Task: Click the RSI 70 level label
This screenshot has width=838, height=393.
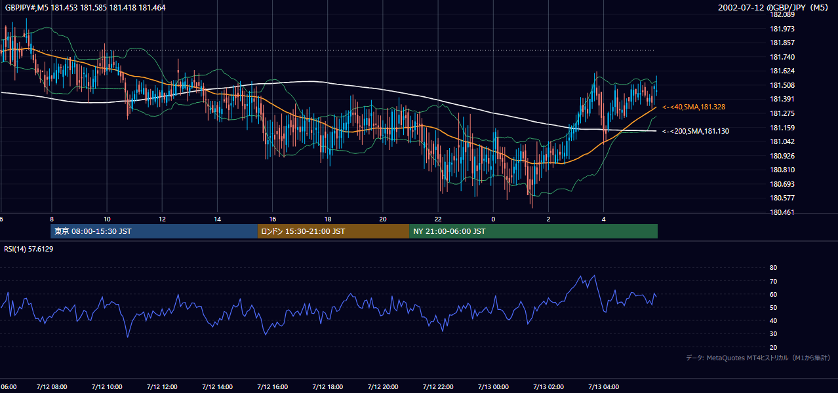Action: (773, 281)
